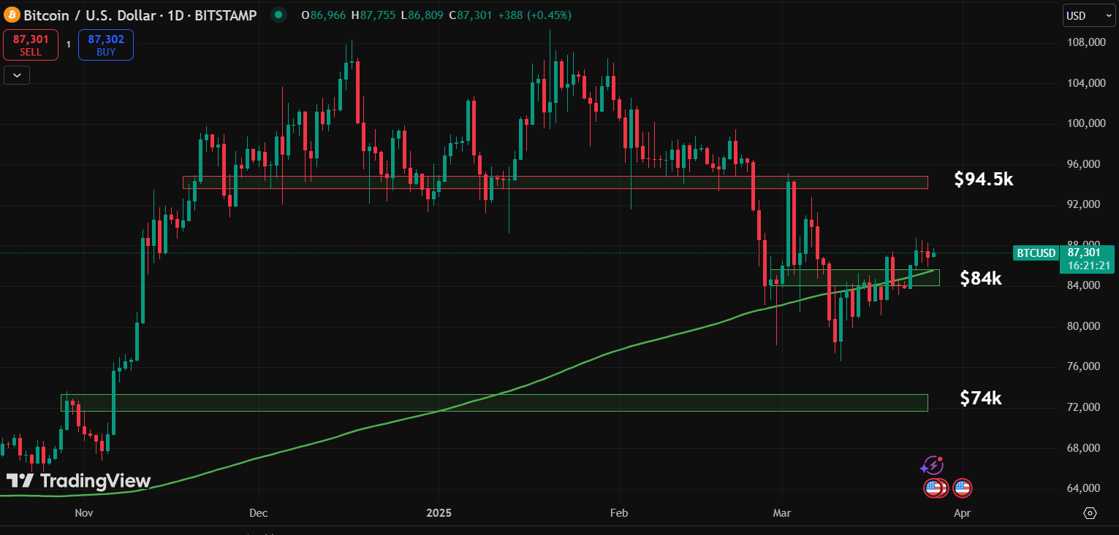Click the purple lightning event icon
Screen dimensions: 1119x535
pos(932,465)
